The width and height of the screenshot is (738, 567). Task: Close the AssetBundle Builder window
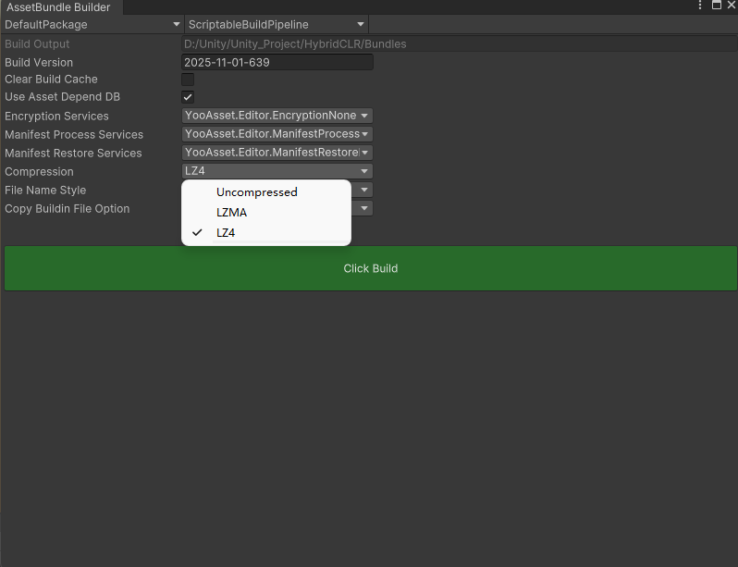(x=732, y=6)
